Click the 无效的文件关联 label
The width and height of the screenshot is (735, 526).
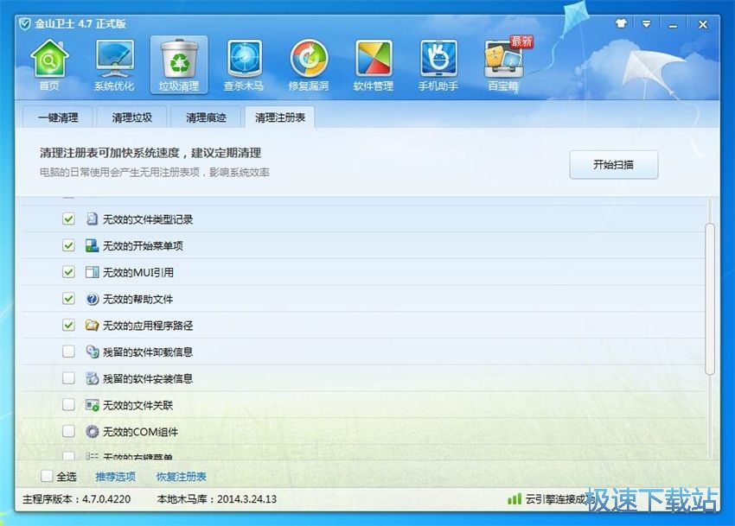137,405
